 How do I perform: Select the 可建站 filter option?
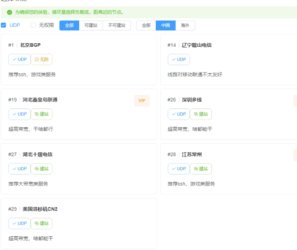[91, 25]
